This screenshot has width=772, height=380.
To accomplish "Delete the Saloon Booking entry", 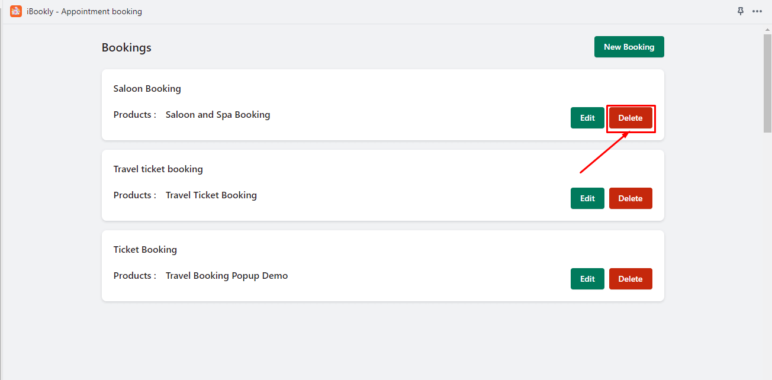I will (x=631, y=118).
